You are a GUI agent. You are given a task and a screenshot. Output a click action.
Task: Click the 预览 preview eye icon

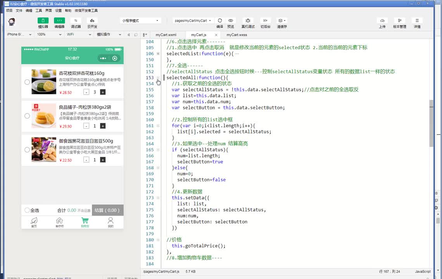pyautogui.click(x=231, y=21)
